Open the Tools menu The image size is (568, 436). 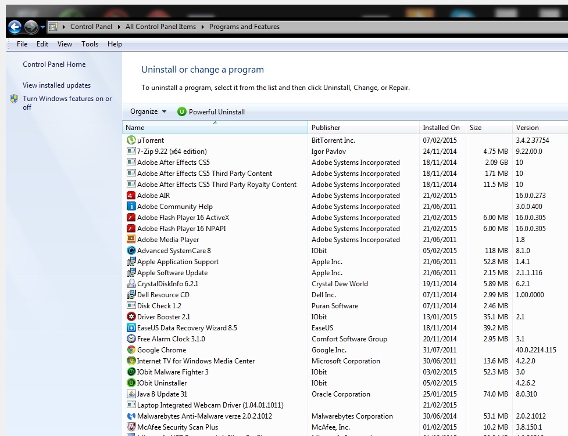coord(90,44)
